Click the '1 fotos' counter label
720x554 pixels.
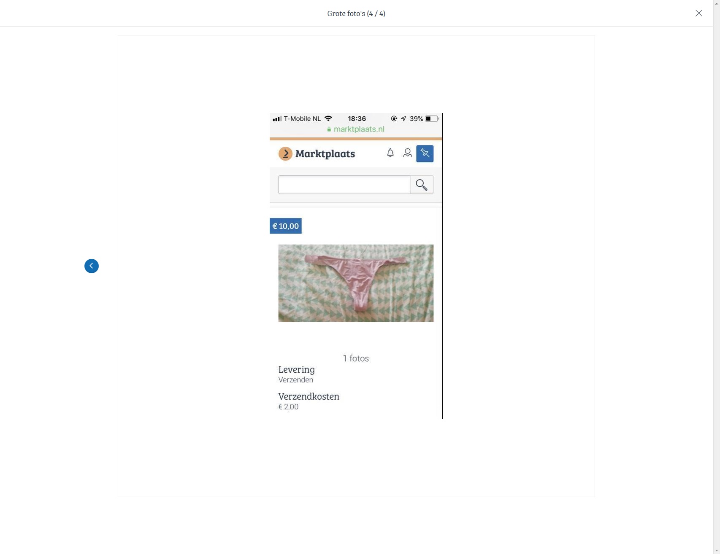(356, 358)
